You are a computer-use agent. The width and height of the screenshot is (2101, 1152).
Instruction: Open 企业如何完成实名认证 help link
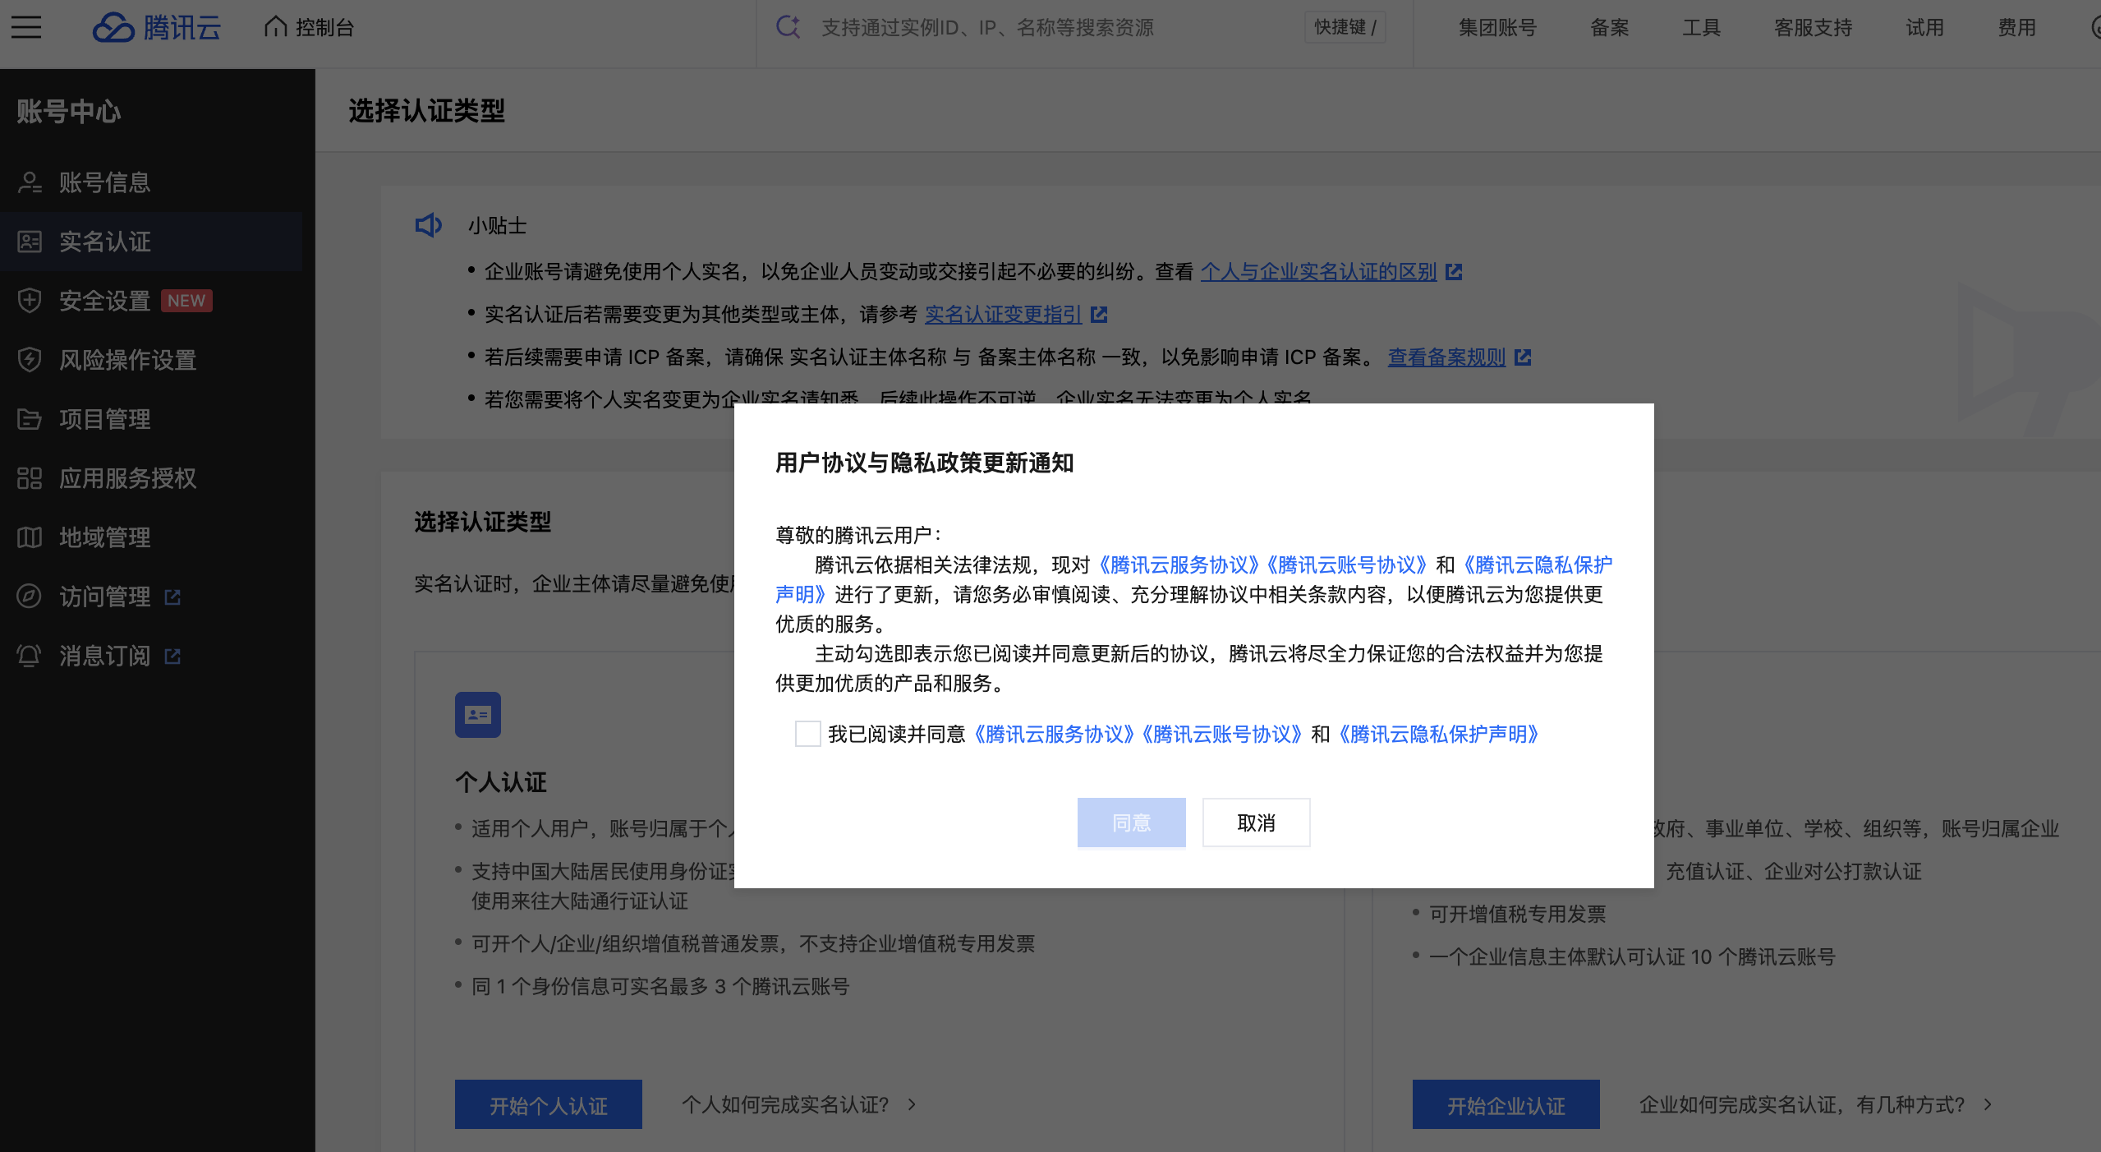pos(1802,1105)
